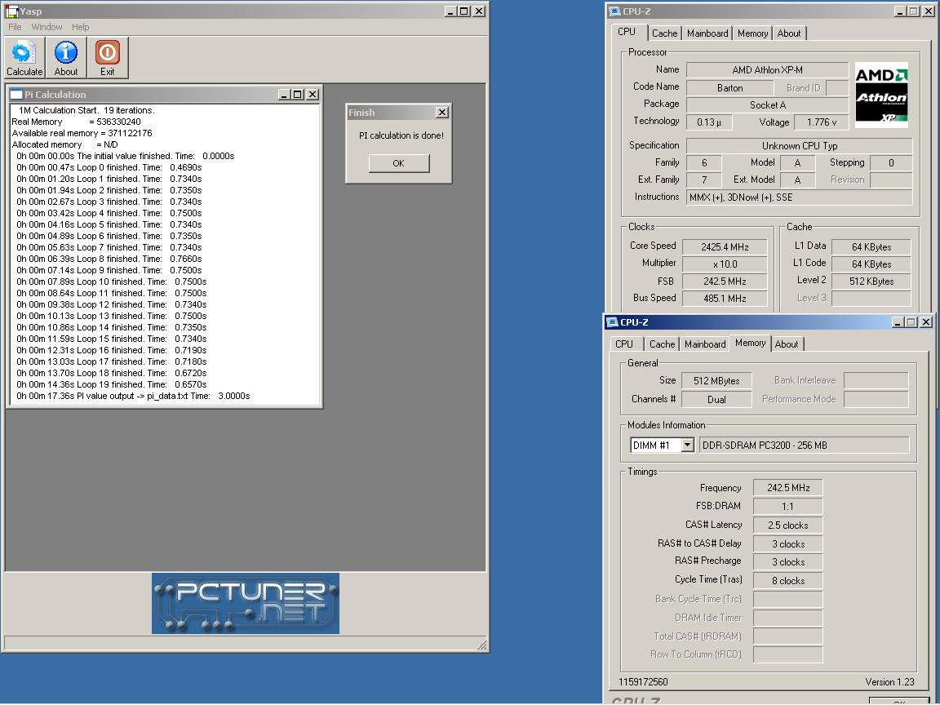Click the FSB:DRAM ratio value 1:1
940x705 pixels.
pos(787,507)
